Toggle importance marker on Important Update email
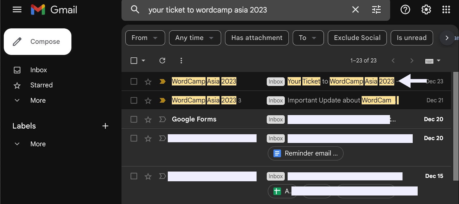This screenshot has height=204, width=459. tap(162, 100)
